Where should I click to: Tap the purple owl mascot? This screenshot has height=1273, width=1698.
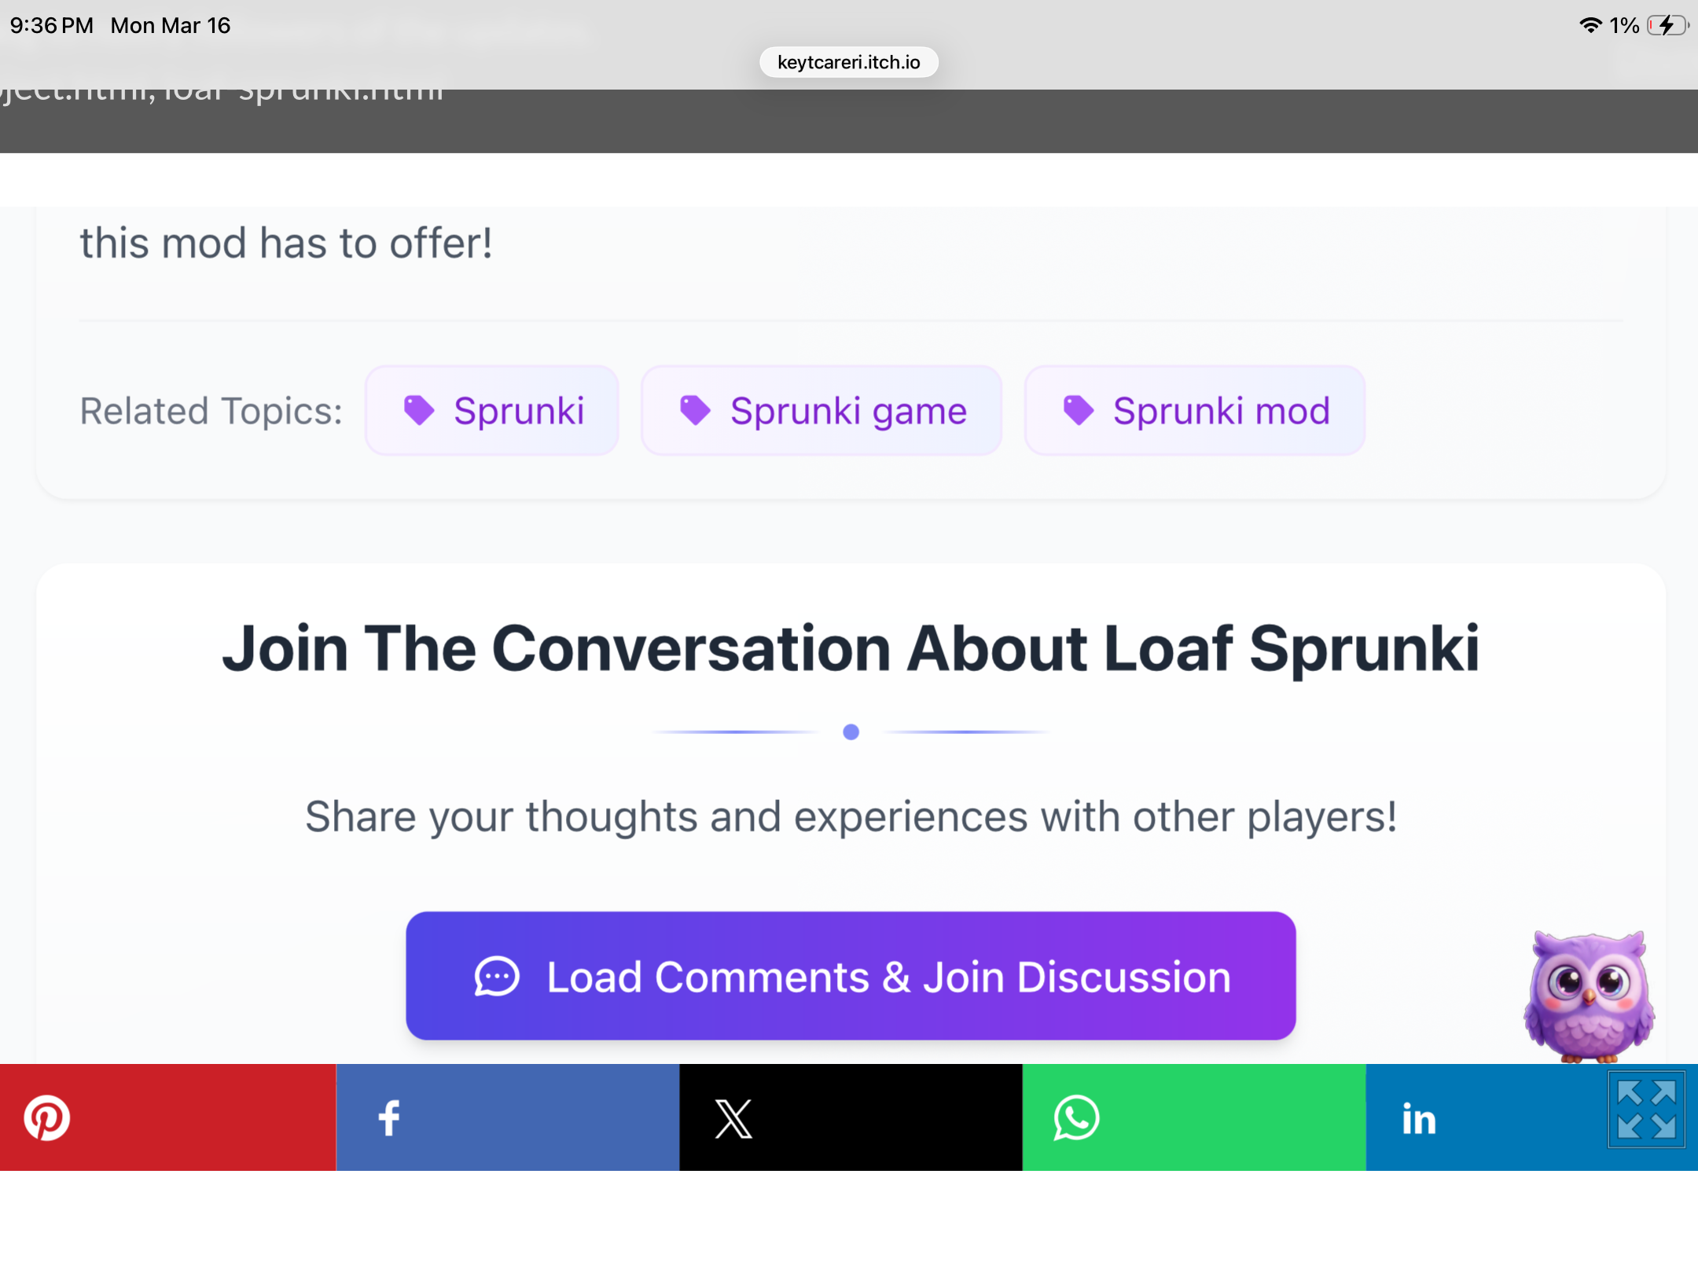[x=1589, y=996]
